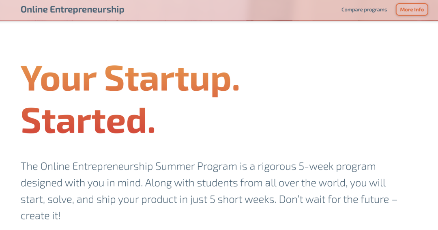Follow the Compare programs link
This screenshot has height=230, width=438.
[364, 10]
